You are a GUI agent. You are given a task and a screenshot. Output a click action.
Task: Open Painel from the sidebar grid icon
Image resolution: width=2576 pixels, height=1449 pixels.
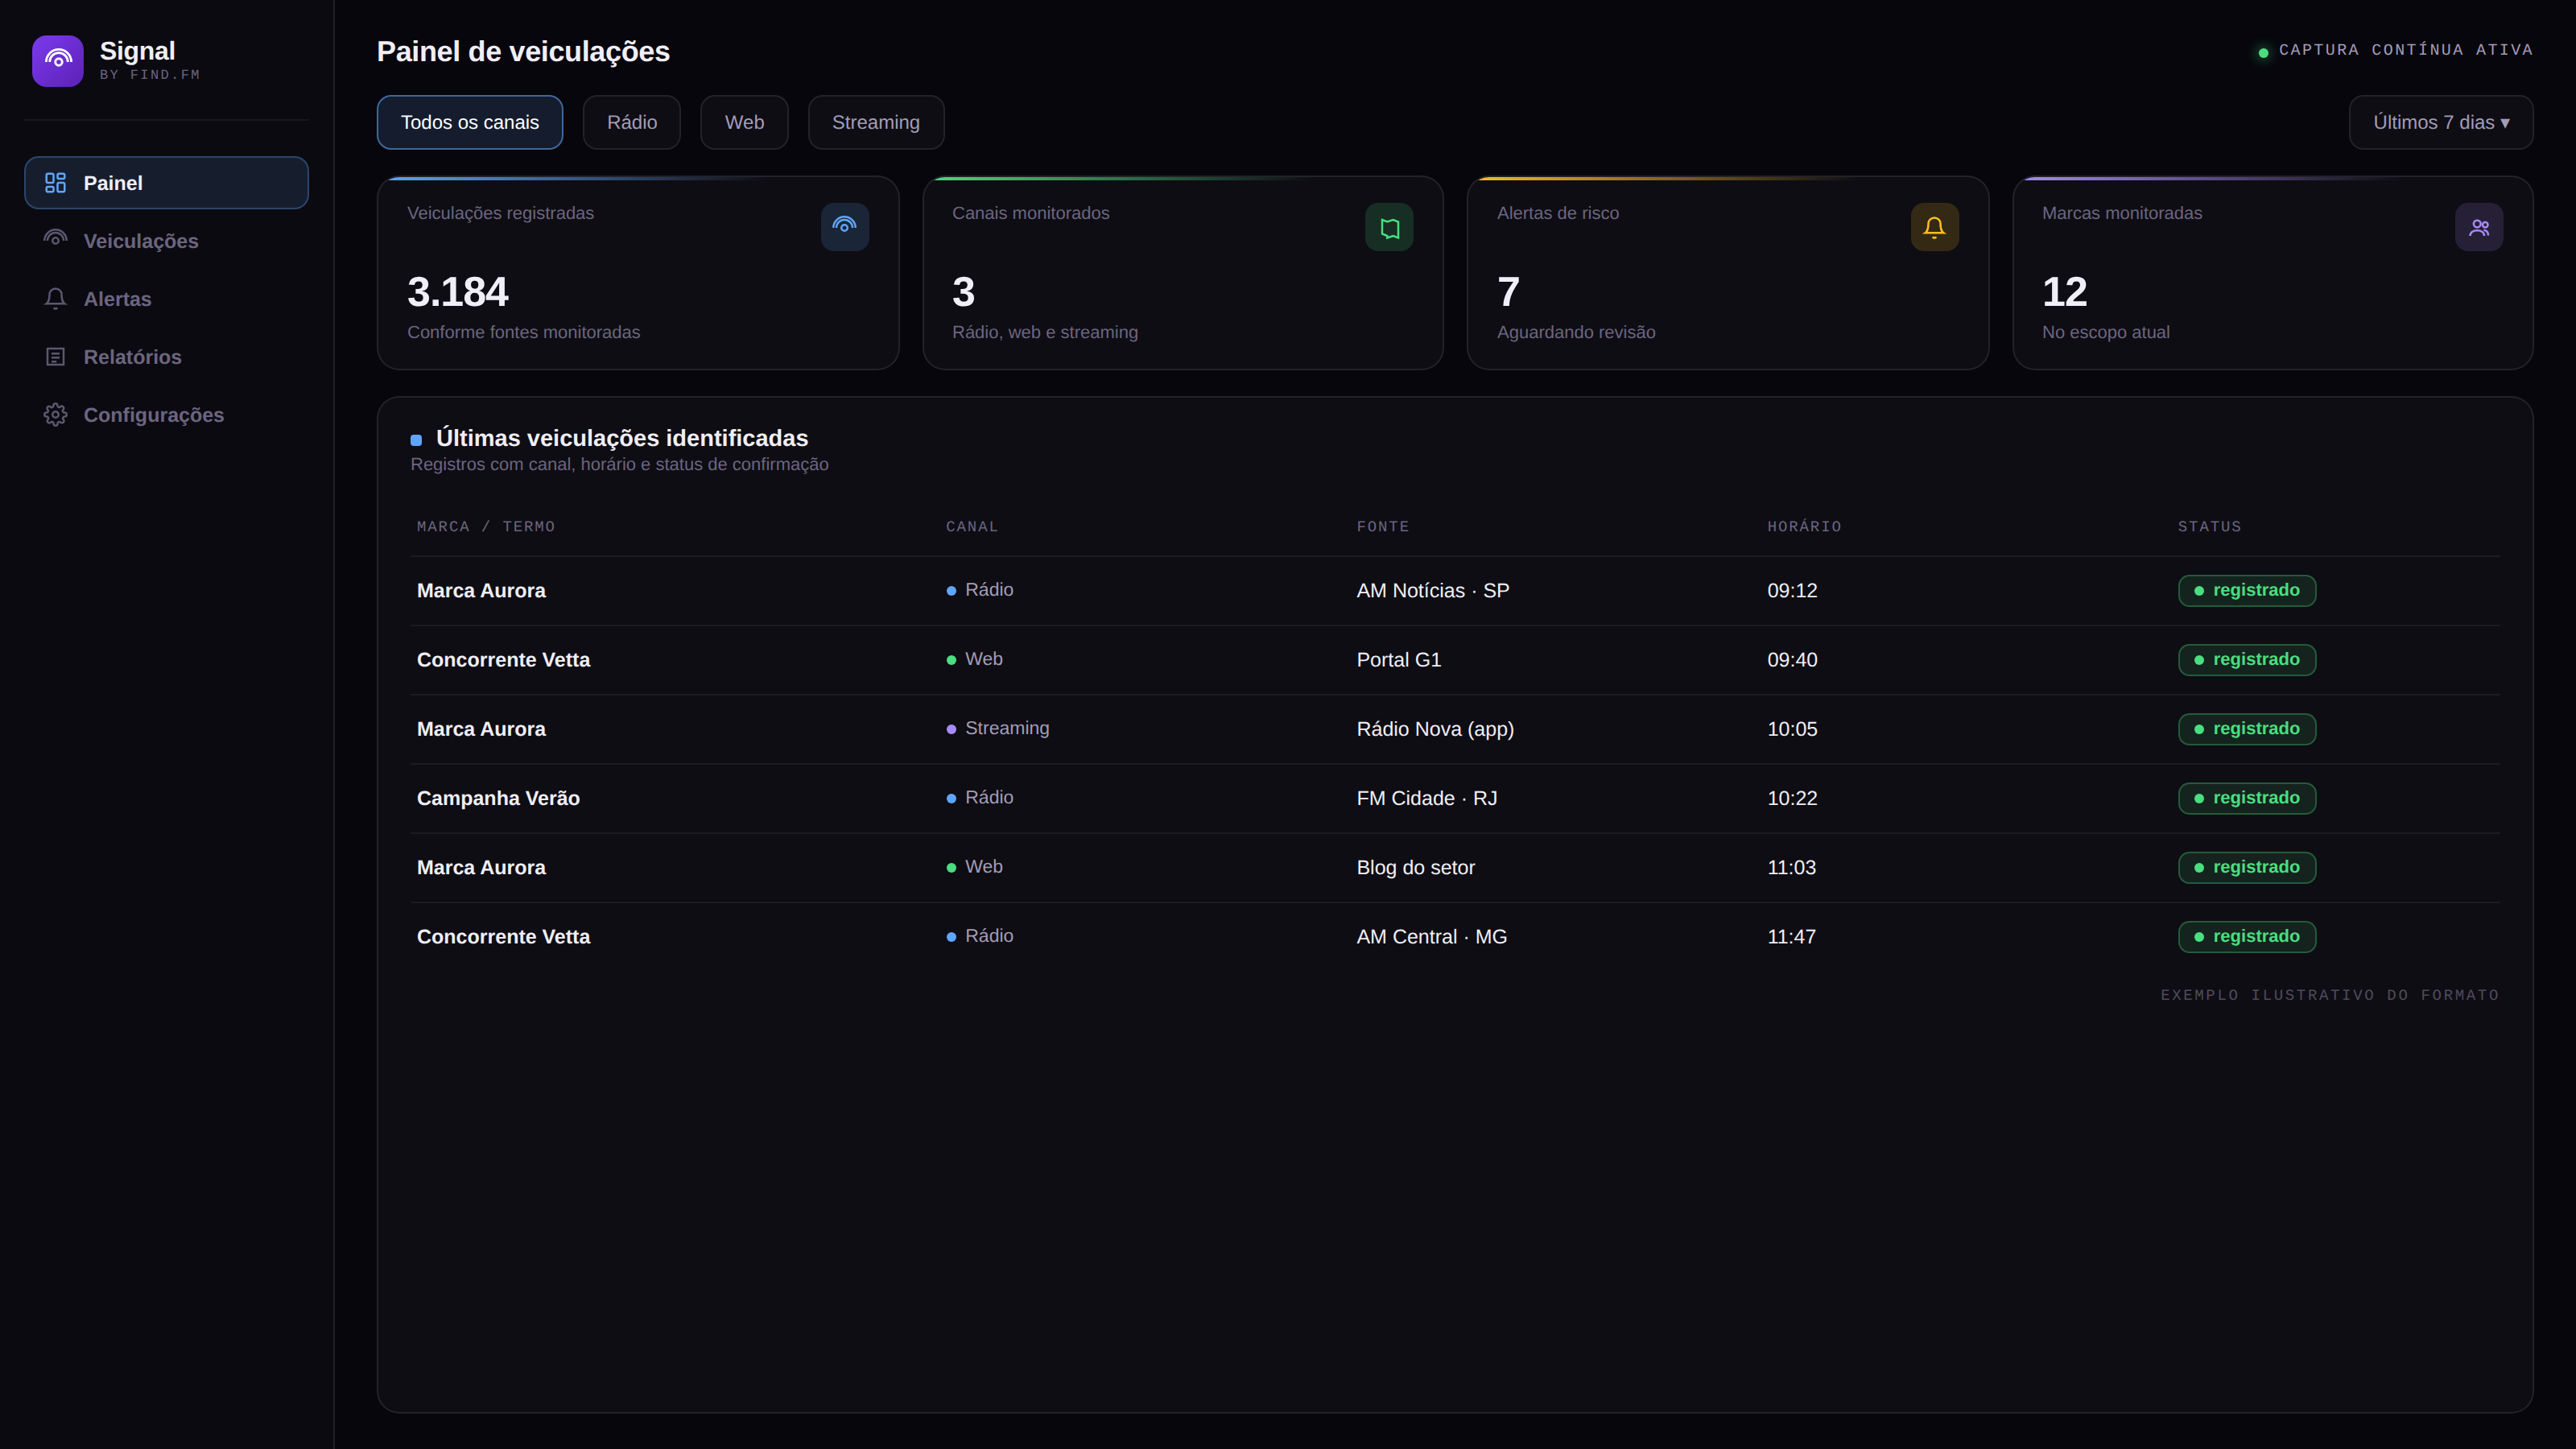tap(56, 183)
